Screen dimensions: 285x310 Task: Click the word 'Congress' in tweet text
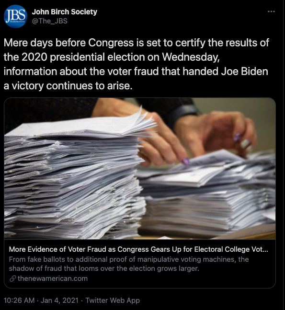[x=111, y=43]
